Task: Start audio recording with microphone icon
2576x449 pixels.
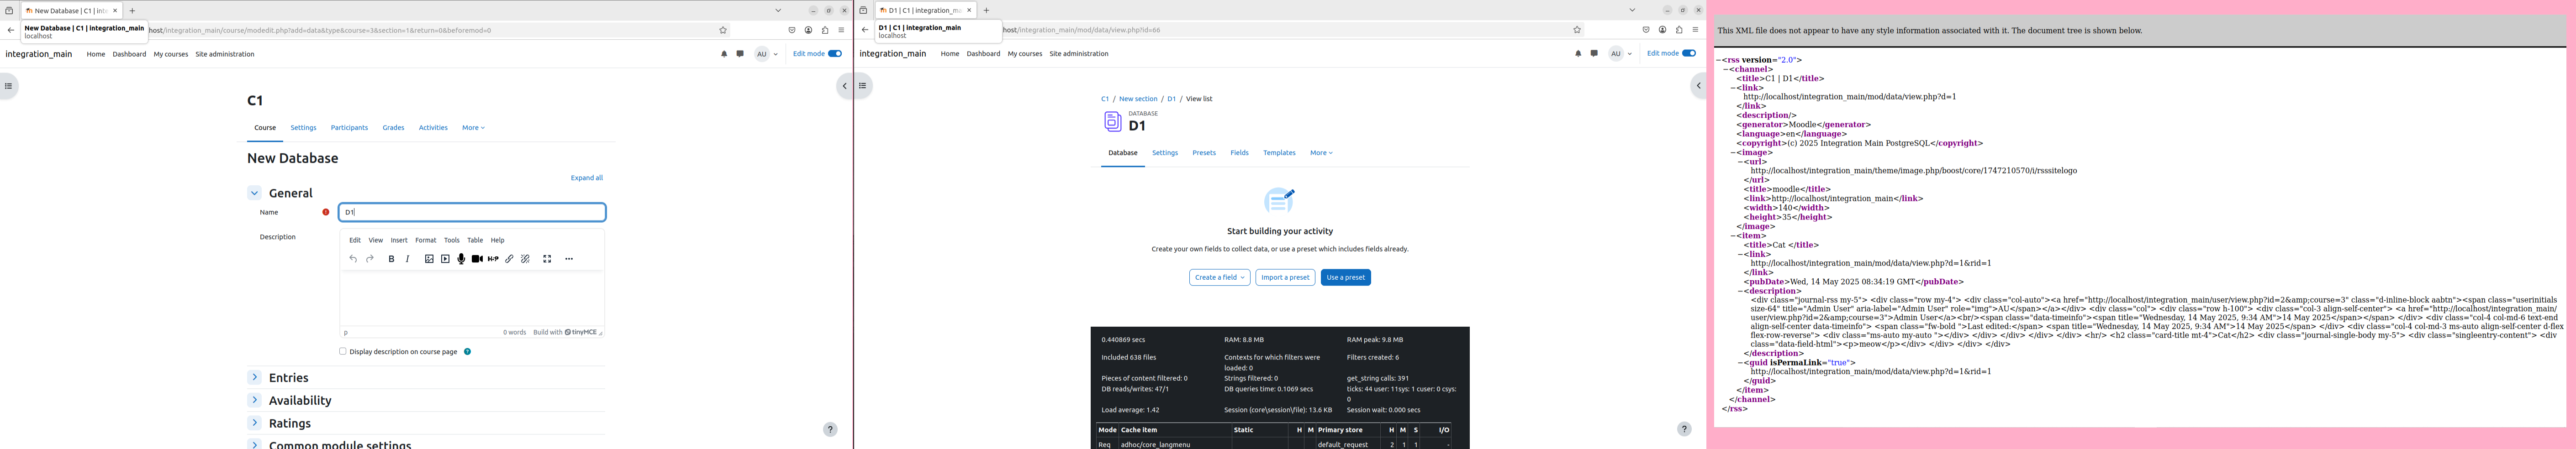Action: 461,259
